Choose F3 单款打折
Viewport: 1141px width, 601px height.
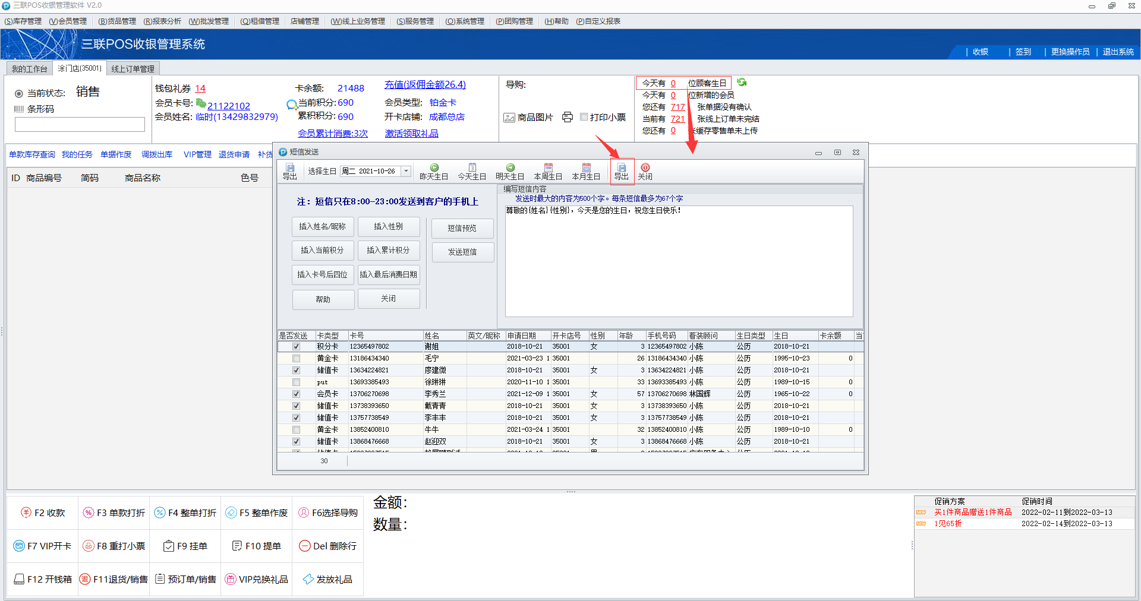click(x=114, y=513)
